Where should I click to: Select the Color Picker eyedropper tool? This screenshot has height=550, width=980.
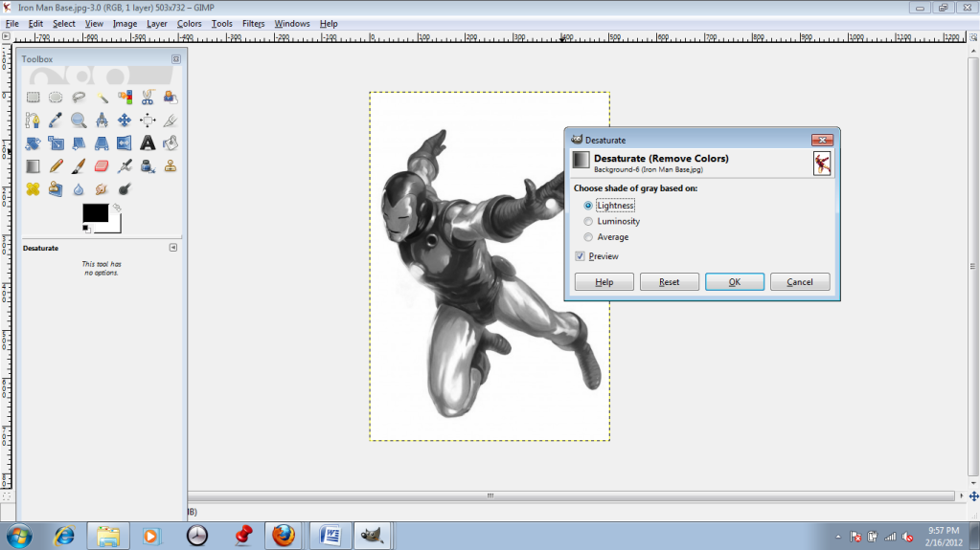(x=56, y=120)
